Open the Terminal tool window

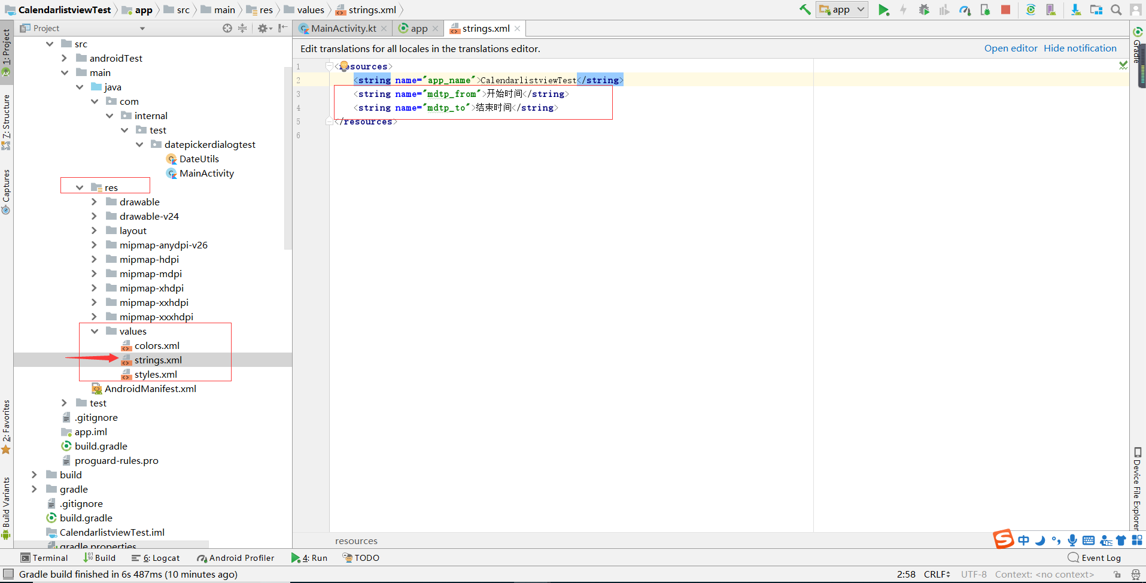coord(45,558)
